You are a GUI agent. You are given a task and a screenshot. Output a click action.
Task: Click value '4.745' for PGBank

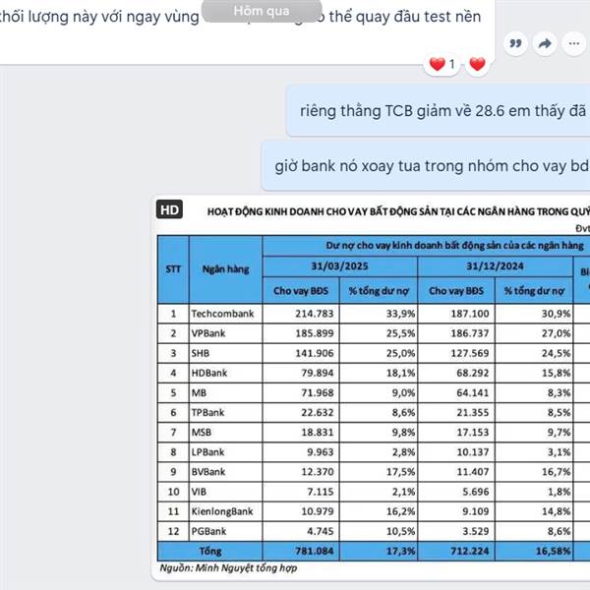(x=321, y=531)
